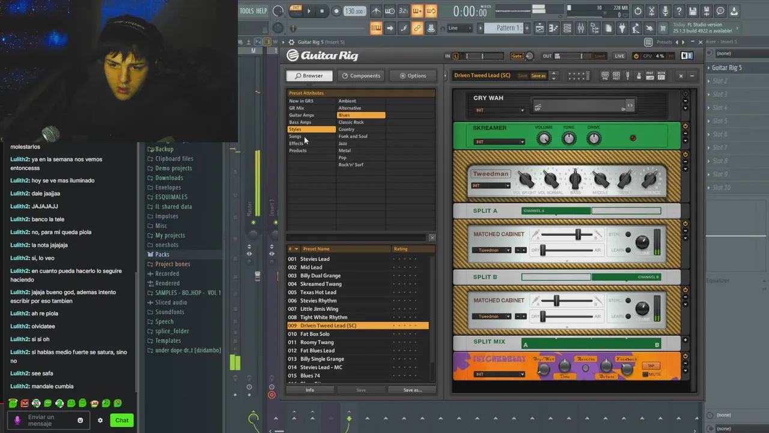The image size is (769, 433).
Task: Enable the Limit output limiter
Action: (x=600, y=56)
